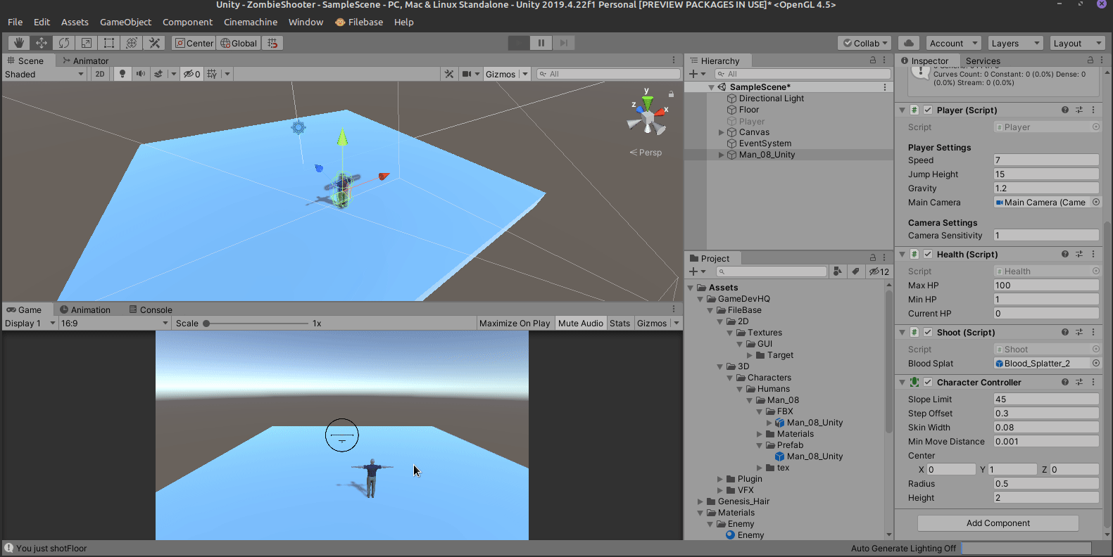Collapse the Player Script component
Image resolution: width=1113 pixels, height=557 pixels.
(x=902, y=110)
